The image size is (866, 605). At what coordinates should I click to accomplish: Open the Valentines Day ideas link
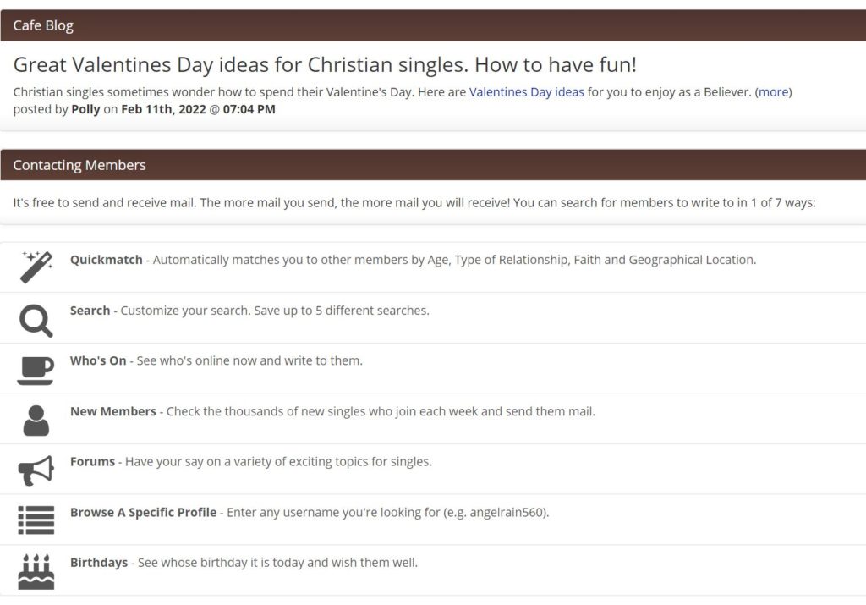pos(526,92)
